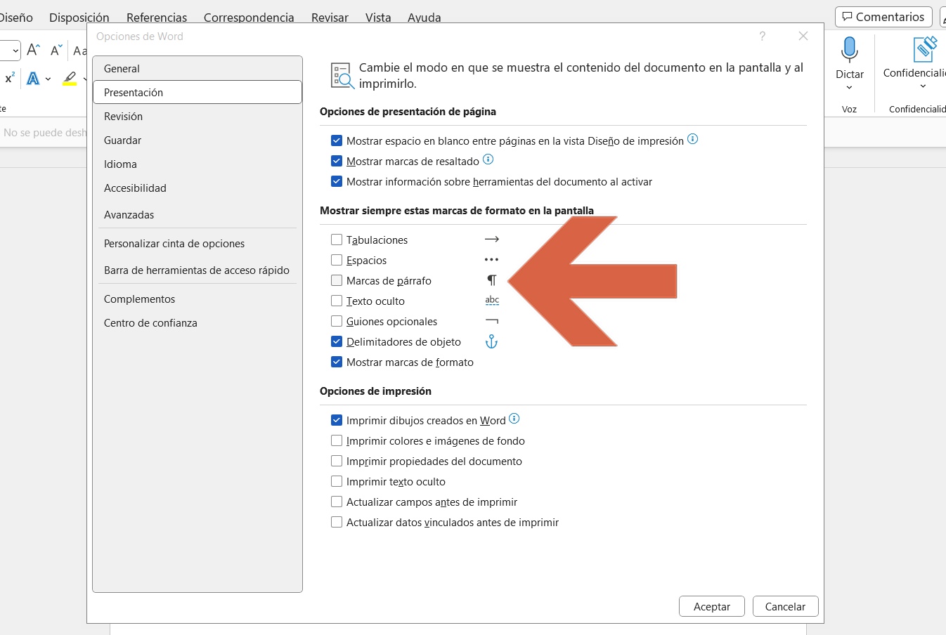Click the help question mark in Opciones de Word
The height and width of the screenshot is (635, 946).
(x=763, y=36)
